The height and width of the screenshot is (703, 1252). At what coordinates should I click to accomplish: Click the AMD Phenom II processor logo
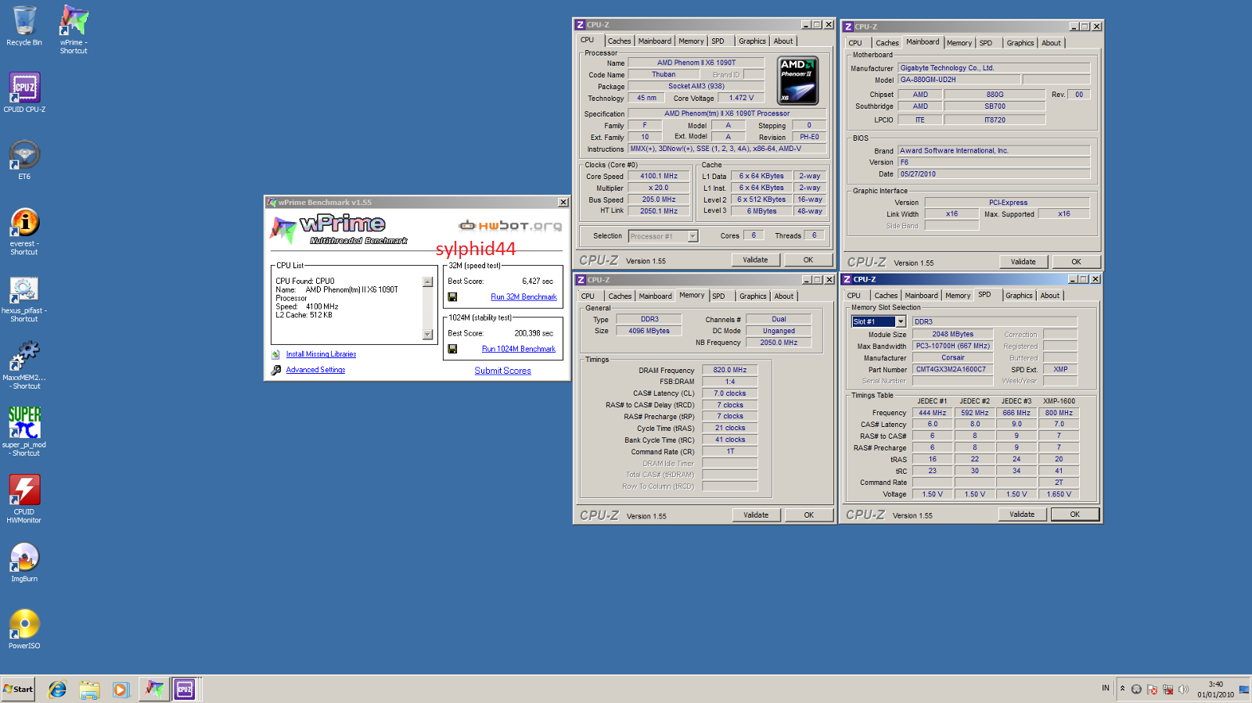point(797,81)
